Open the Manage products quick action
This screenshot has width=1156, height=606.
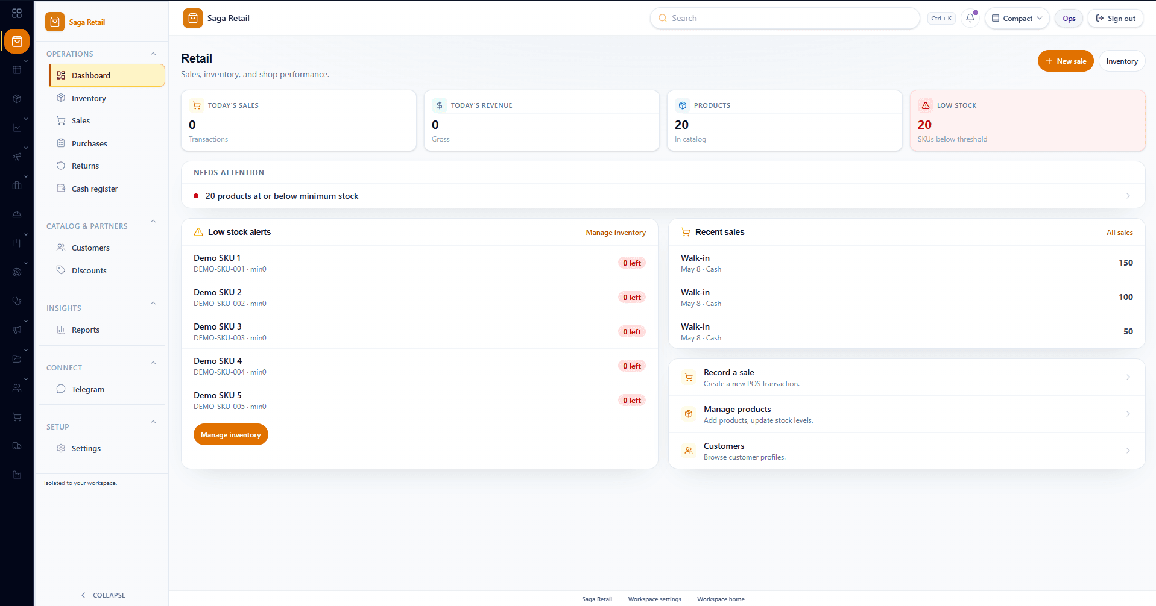point(906,414)
